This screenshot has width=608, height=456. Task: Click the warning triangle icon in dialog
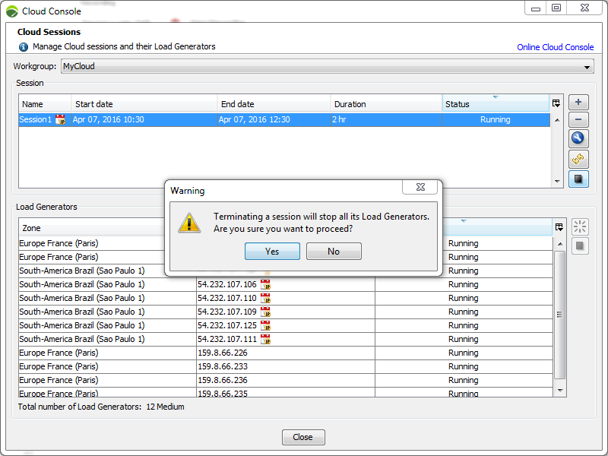point(189,223)
